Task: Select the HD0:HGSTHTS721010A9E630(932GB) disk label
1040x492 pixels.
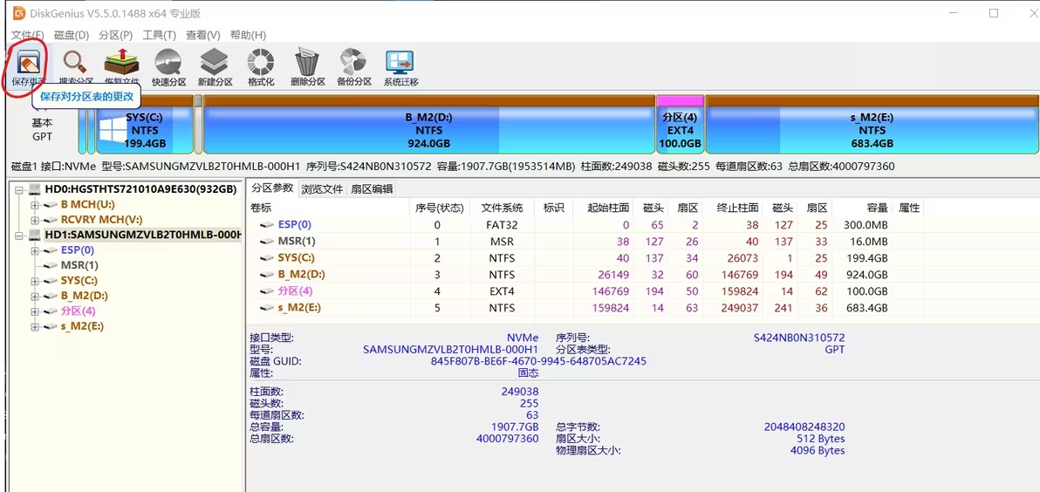Action: 140,189
